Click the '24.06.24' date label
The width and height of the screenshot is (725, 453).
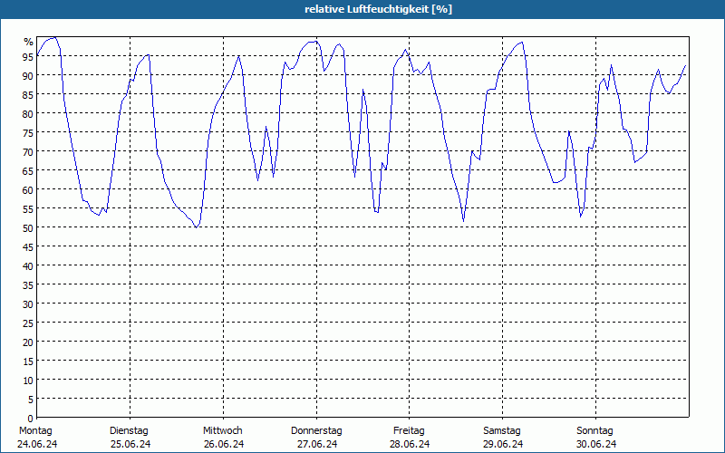pyautogui.click(x=37, y=444)
